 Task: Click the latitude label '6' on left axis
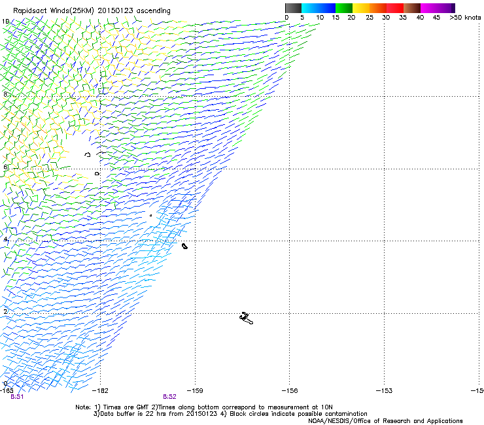[x=5, y=167]
